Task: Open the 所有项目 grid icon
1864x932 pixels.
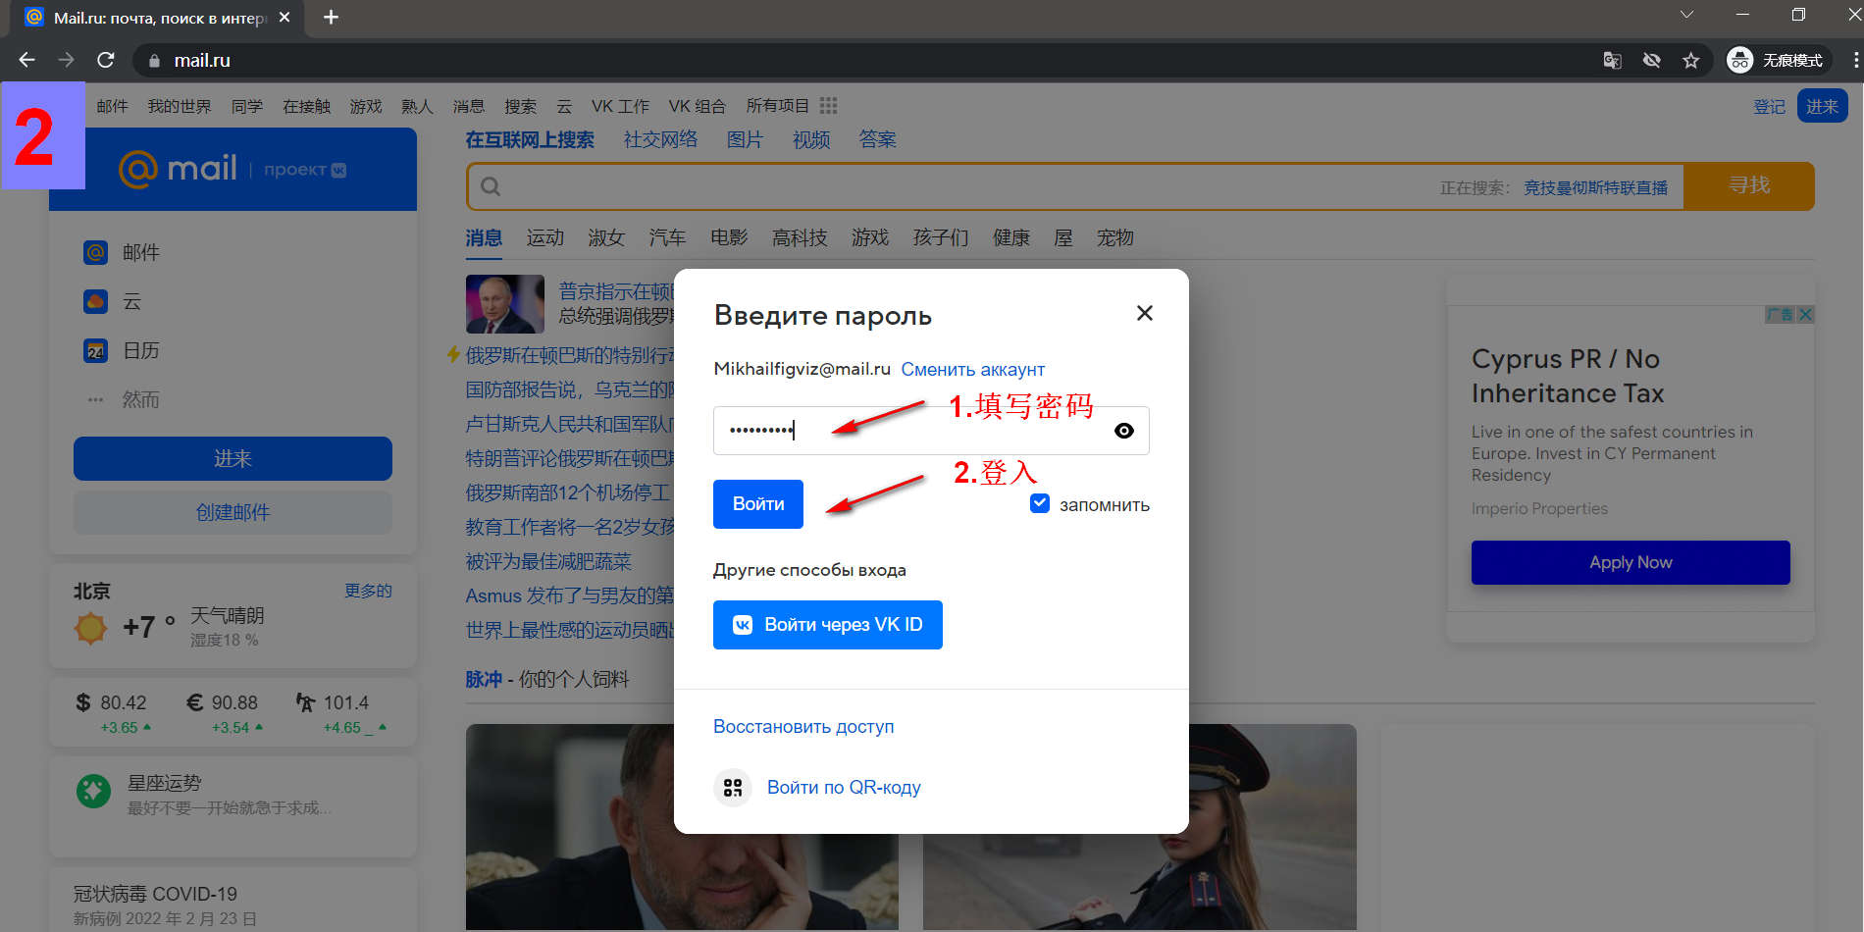Action: click(829, 106)
